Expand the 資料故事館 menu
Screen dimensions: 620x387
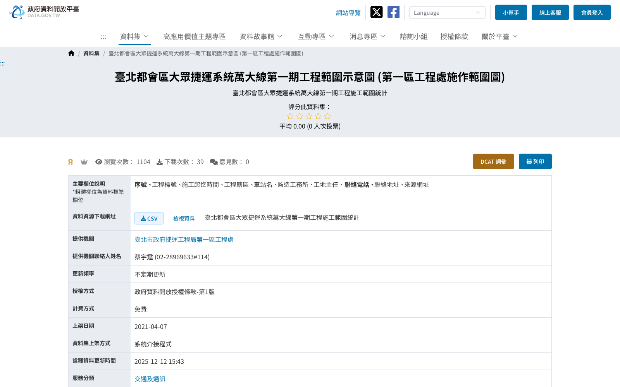[x=261, y=36]
